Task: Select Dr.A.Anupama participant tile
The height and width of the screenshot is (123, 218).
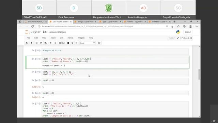Action: coord(74,10)
